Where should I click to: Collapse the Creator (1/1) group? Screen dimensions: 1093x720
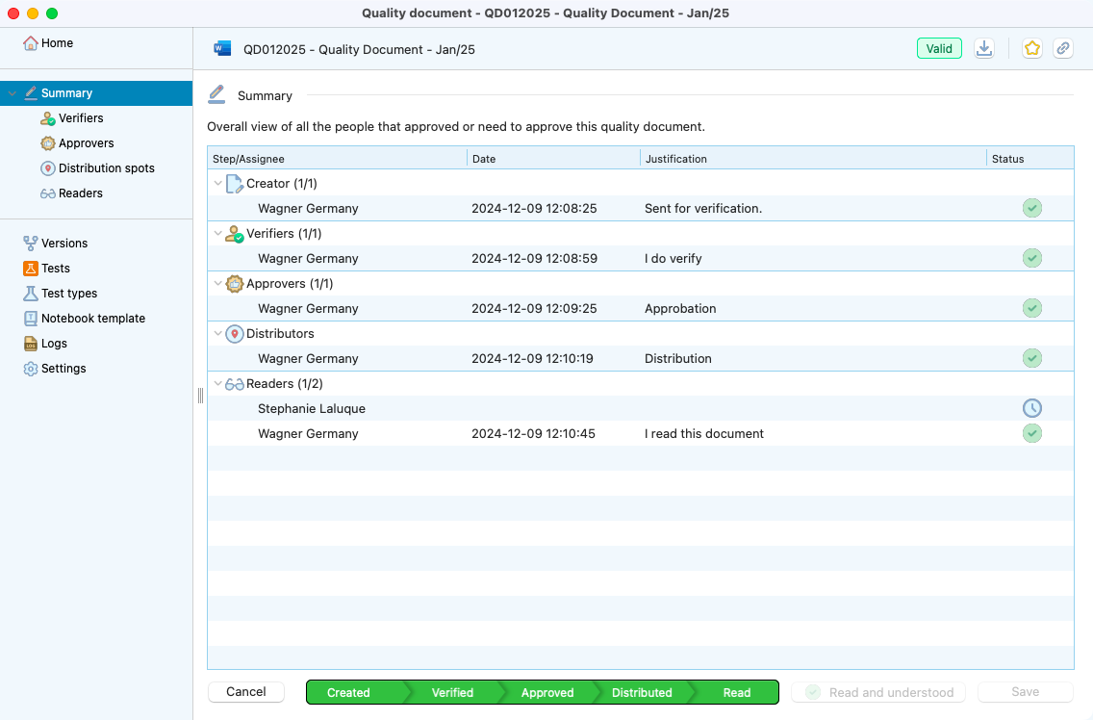218,184
